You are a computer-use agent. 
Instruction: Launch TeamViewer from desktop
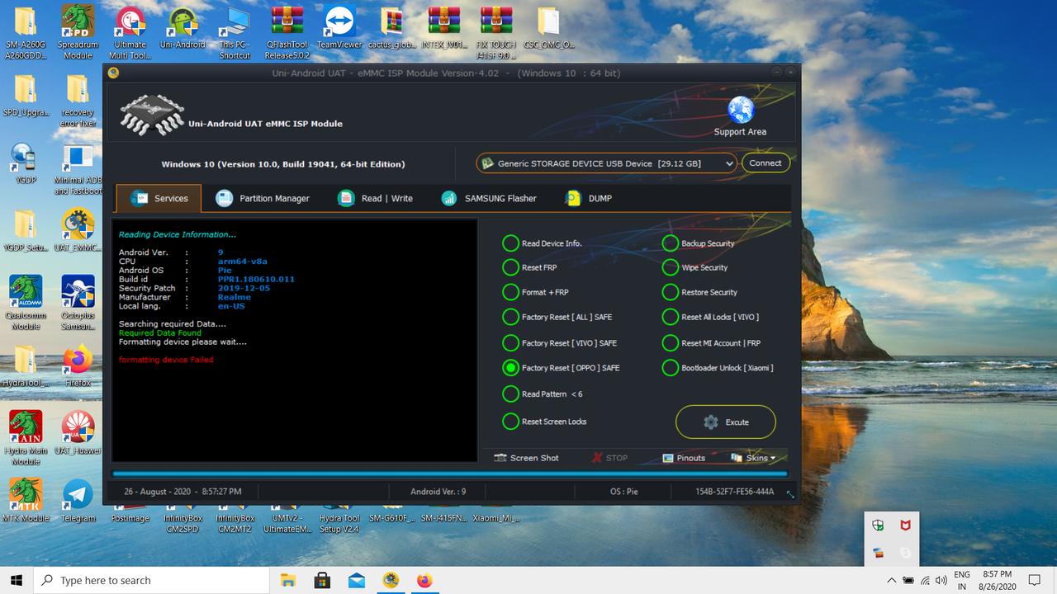coord(339,28)
